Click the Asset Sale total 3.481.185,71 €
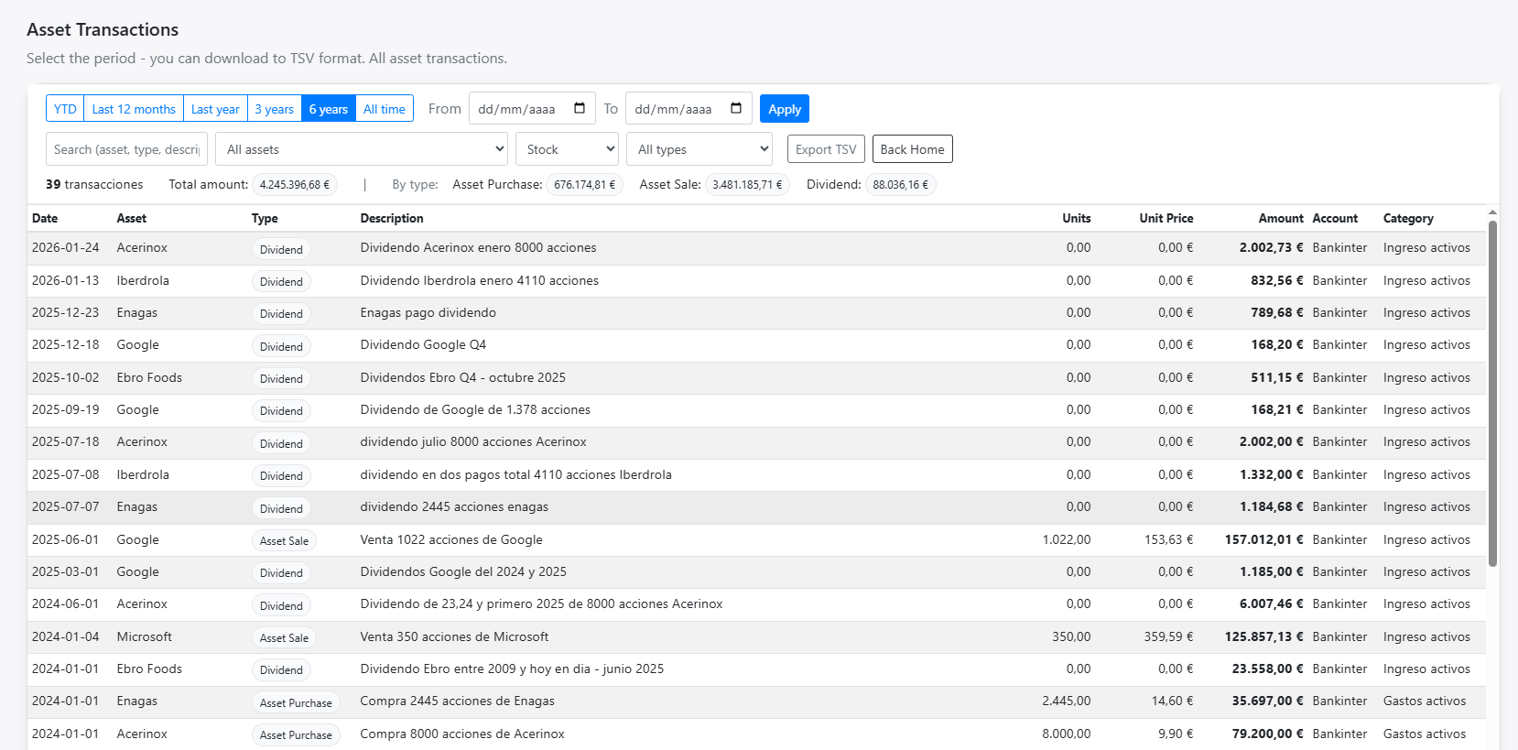Screen dimensions: 1518x750 [x=747, y=184]
